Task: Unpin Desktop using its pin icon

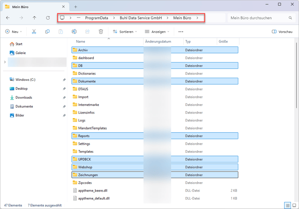Action: click(x=64, y=89)
